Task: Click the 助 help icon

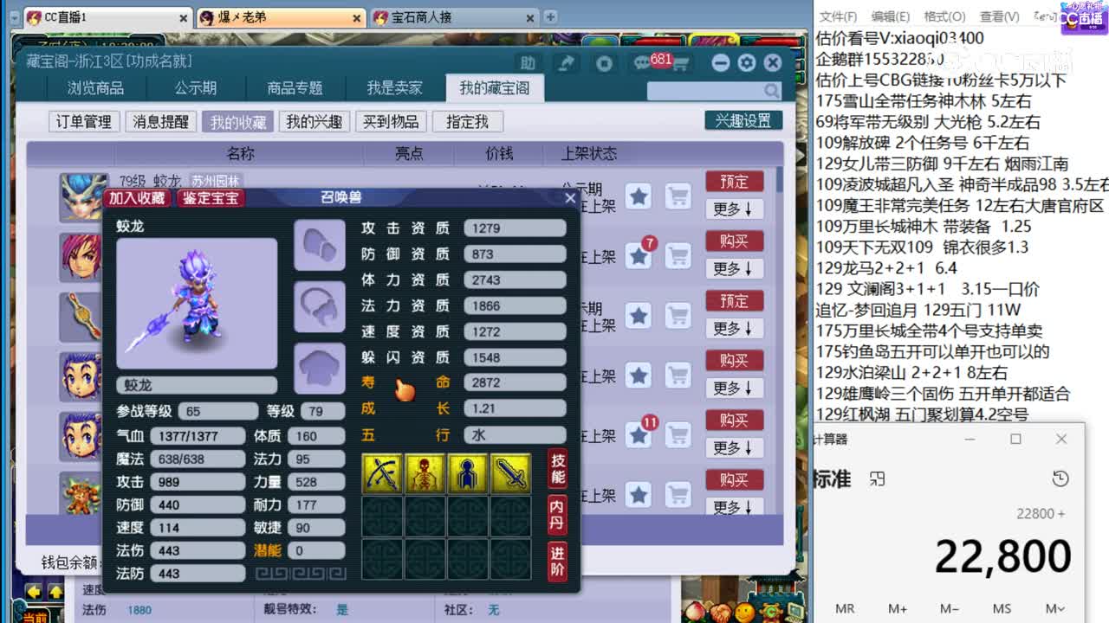Action: (529, 62)
